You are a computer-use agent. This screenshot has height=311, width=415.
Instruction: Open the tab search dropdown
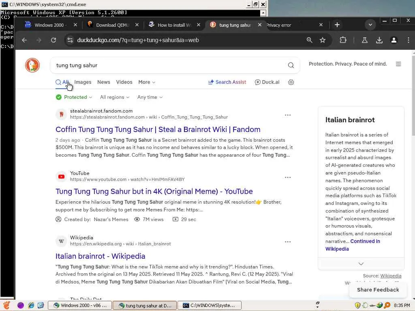370,25
